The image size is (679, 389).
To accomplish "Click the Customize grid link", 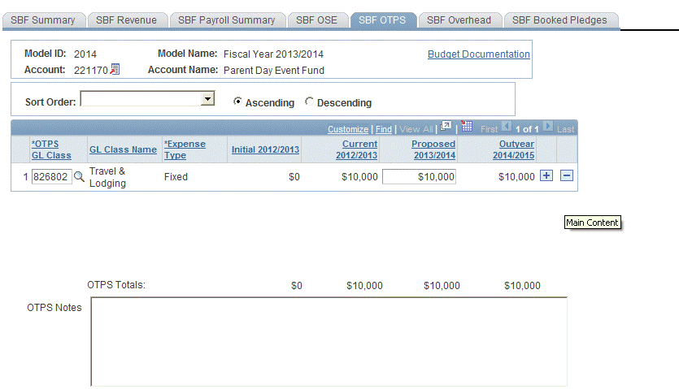I will 347,129.
